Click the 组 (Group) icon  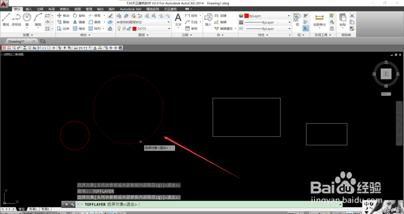tap(297, 19)
